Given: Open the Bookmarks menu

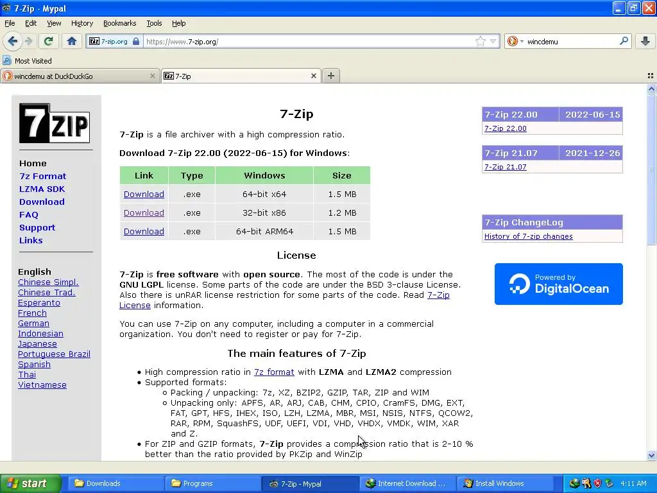Looking at the screenshot, I should pos(119,23).
